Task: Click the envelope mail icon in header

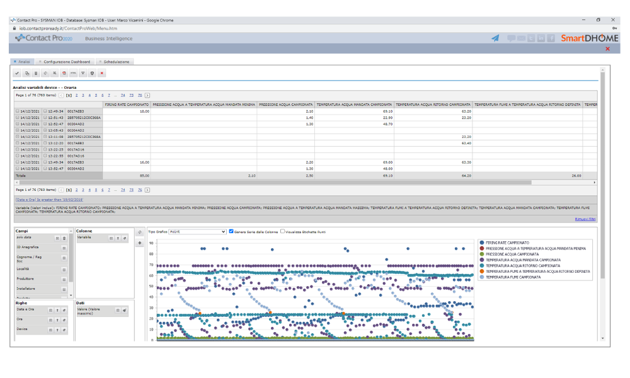Action: pos(521,38)
